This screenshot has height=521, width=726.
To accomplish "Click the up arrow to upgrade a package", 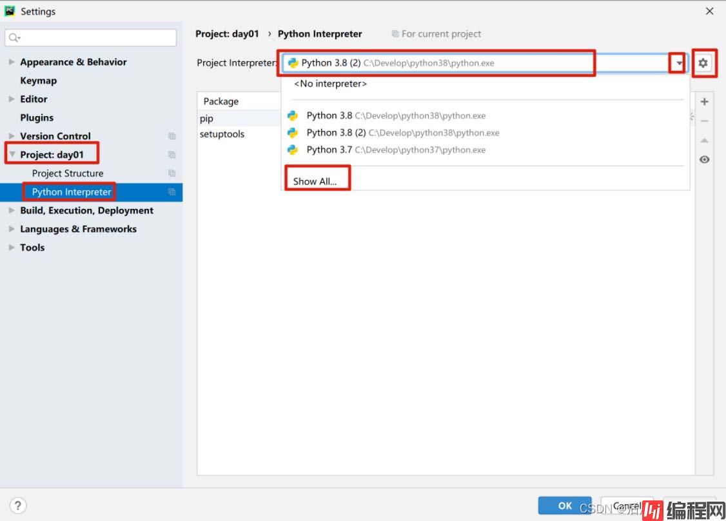I will 704,141.
